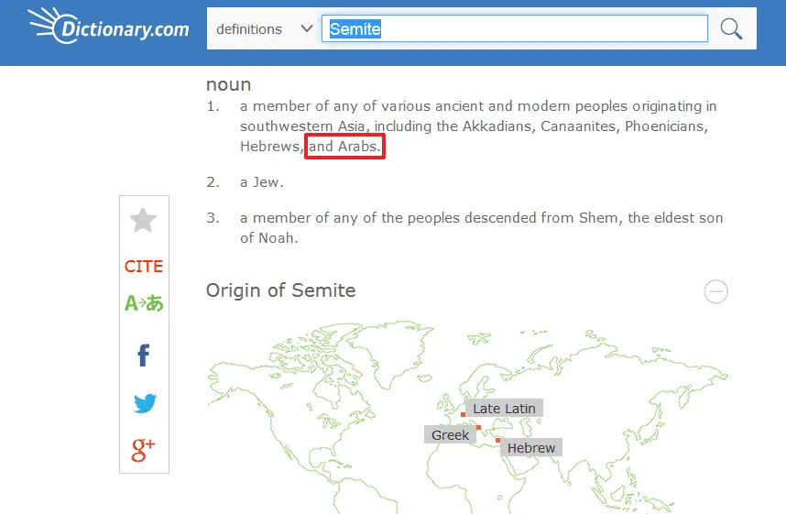
Task: Click the orange marker beside Late Latin
Action: [463, 415]
